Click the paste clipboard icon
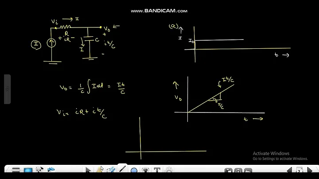Screen dimensions: 319x179 click(228, 171)
